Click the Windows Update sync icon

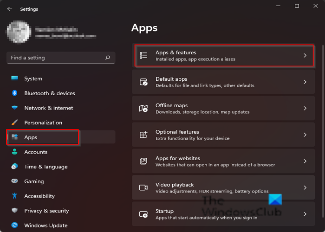click(x=15, y=226)
